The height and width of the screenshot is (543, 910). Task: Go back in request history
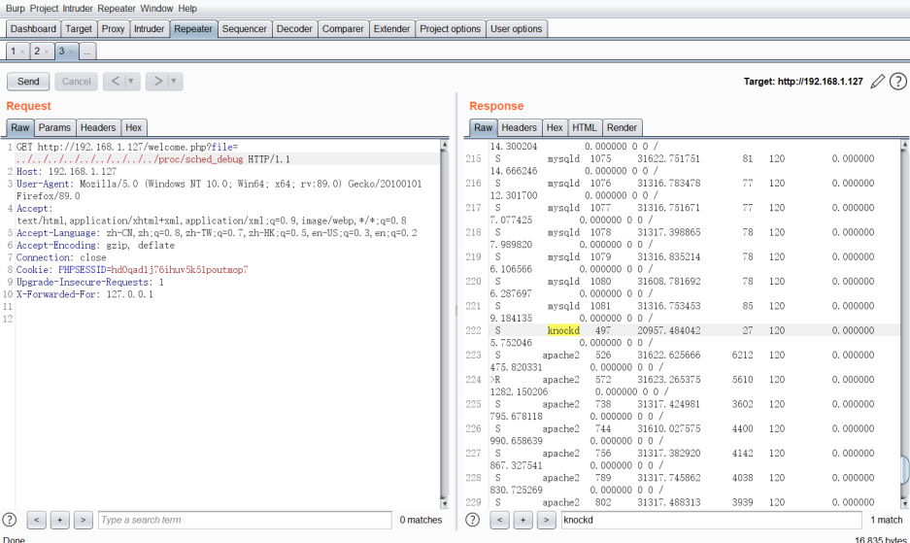115,82
